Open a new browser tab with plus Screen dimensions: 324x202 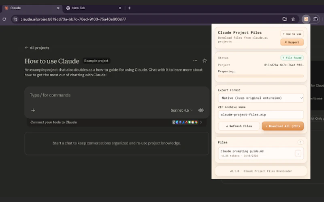(129, 8)
